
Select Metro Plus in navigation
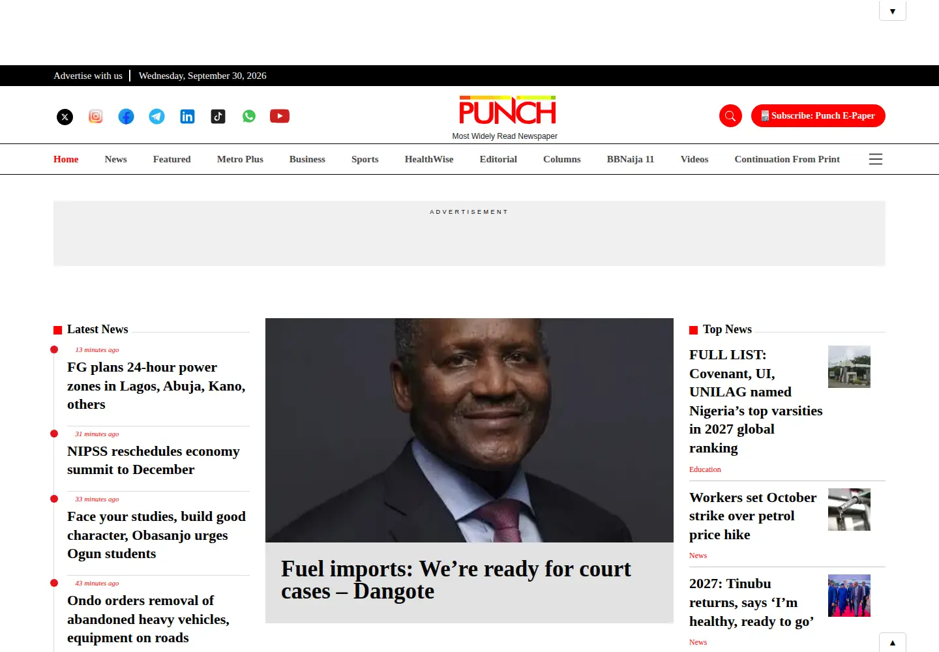point(240,159)
